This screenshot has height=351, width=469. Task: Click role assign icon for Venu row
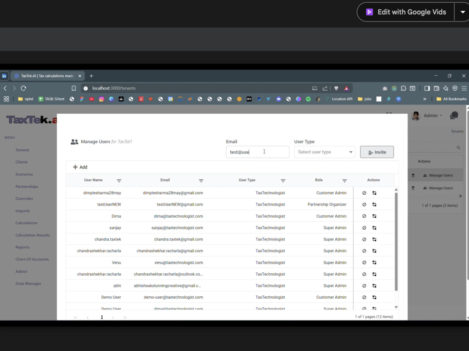tap(374, 263)
